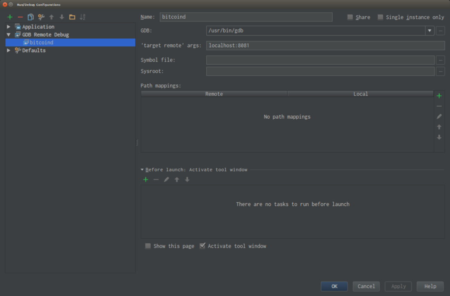Collapse the GDB Remote Debug group
The width and height of the screenshot is (450, 296).
pyautogui.click(x=8, y=35)
